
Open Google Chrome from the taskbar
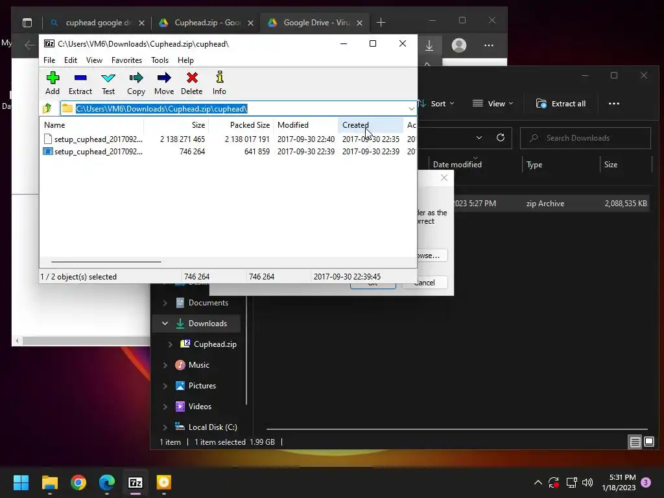(x=78, y=482)
